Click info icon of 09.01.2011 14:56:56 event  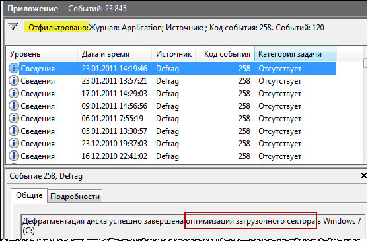[x=14, y=106]
